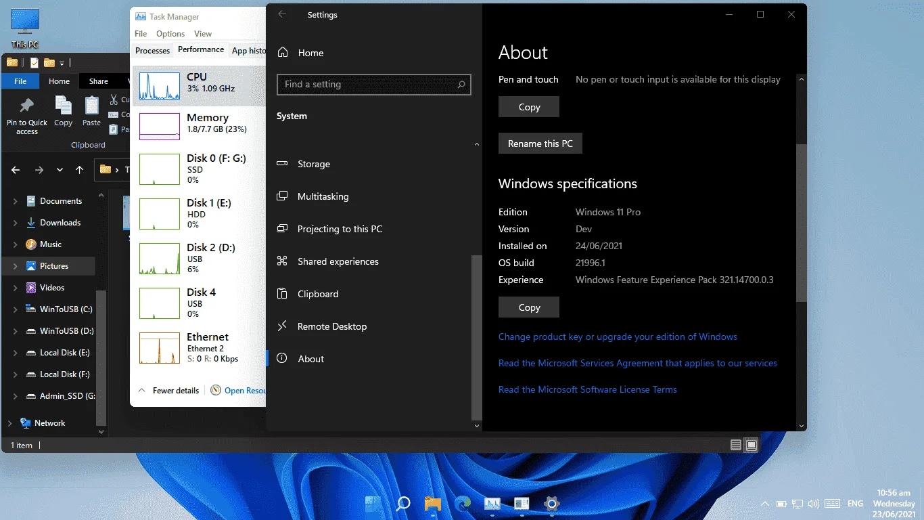Click Copy button under Windows specifications
This screenshot has width=924, height=520.
point(529,307)
